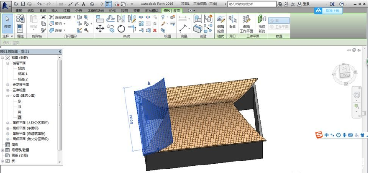Viewport: 368px width, 173px height.
Task: Select the 东 elevation view
Action: [x=20, y=101]
